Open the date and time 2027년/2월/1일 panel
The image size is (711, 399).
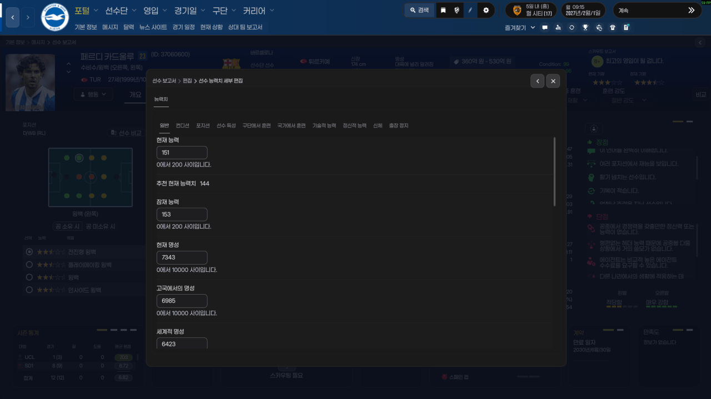583,10
